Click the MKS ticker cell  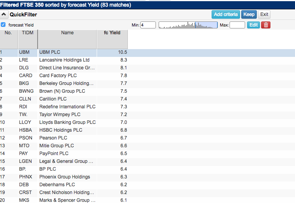coord(28,200)
